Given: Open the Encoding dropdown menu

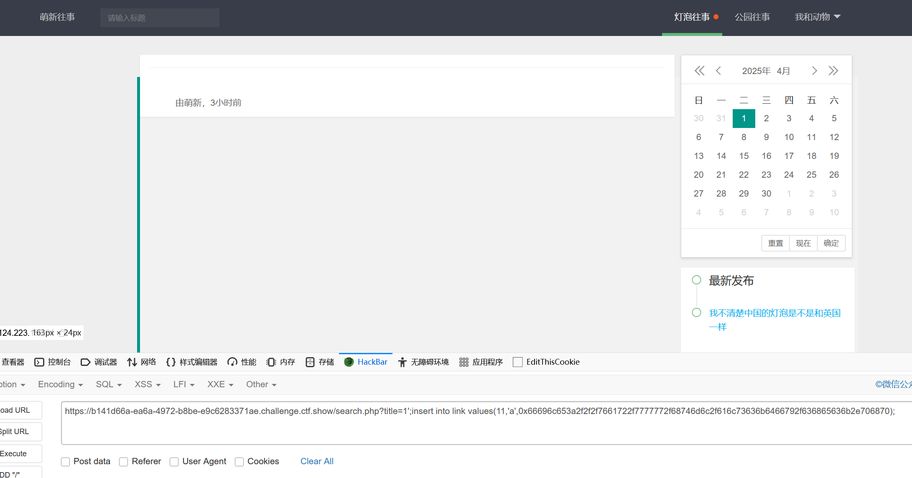Looking at the screenshot, I should click(60, 384).
